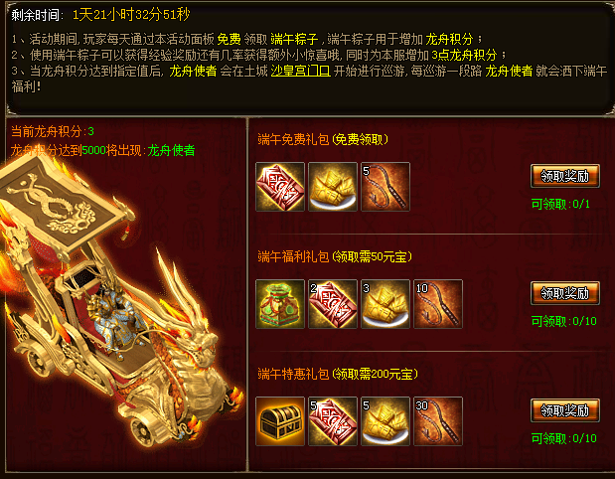The height and width of the screenshot is (479, 615).
Task: Select green lucky bag icon in 福利礼包
Action: pyautogui.click(x=280, y=304)
